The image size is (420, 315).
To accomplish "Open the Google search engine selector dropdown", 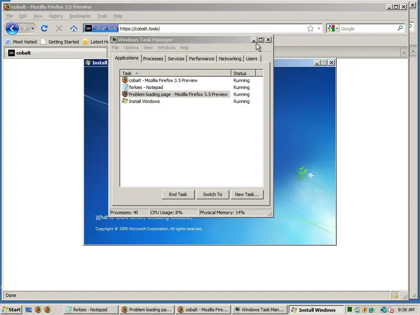I will pyautogui.click(x=333, y=28).
